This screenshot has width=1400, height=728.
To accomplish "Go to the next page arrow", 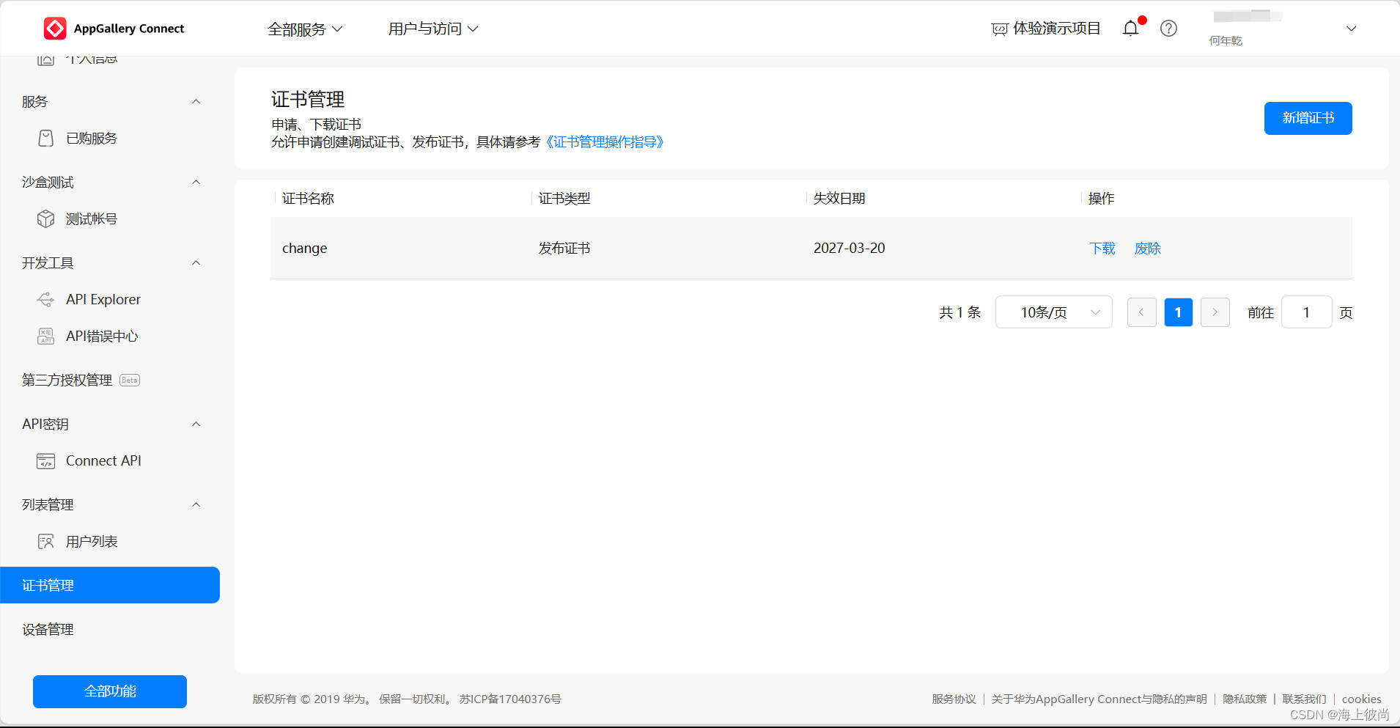I will (1215, 312).
